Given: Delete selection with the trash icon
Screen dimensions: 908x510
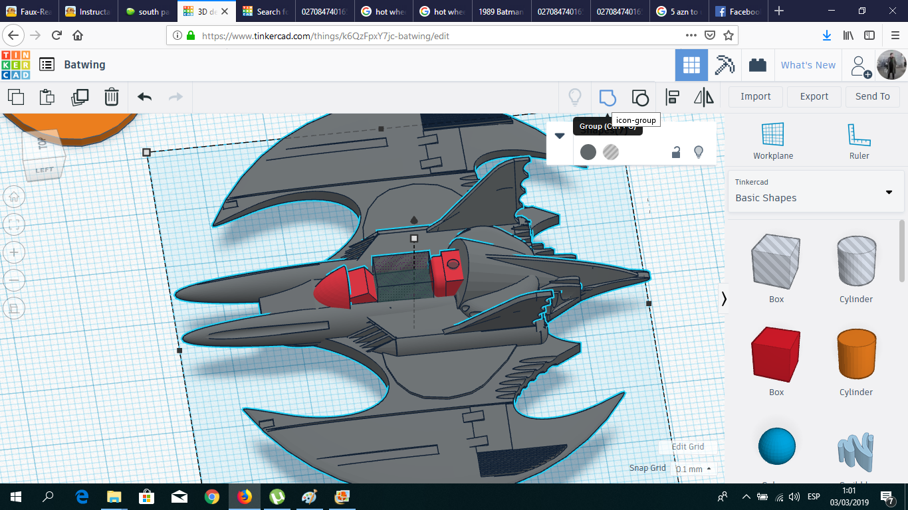Looking at the screenshot, I should (112, 97).
